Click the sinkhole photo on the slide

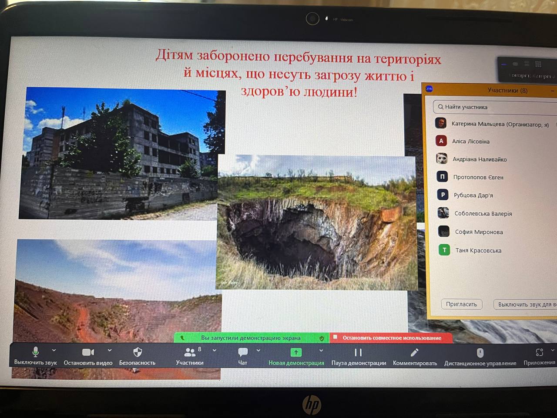pos(317,223)
